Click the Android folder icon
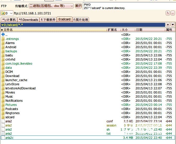The width and height of the screenshot is (176, 144). (3, 47)
